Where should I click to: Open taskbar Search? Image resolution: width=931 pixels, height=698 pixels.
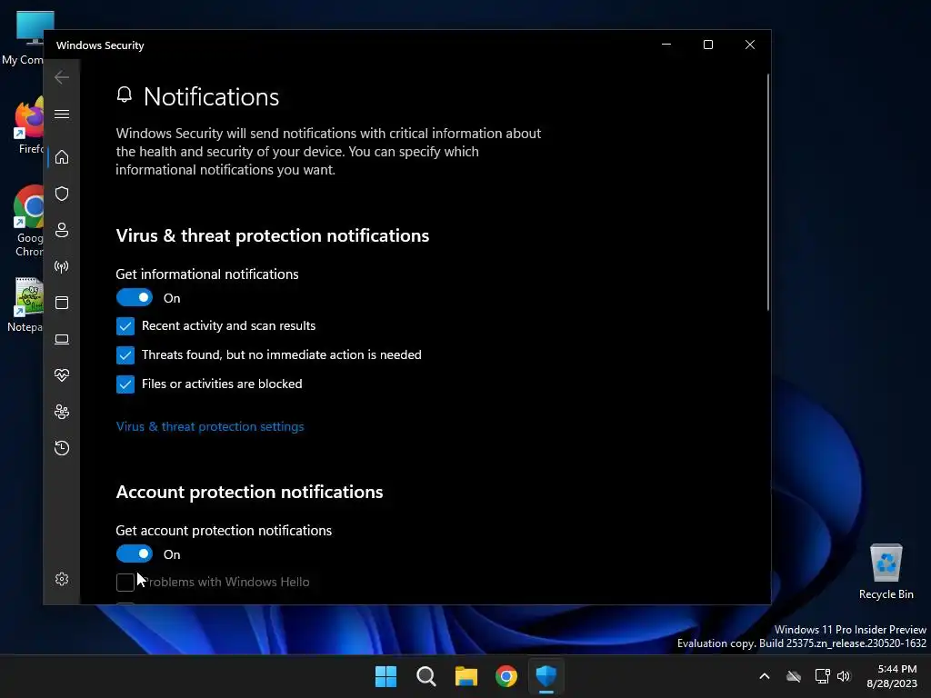[425, 676]
